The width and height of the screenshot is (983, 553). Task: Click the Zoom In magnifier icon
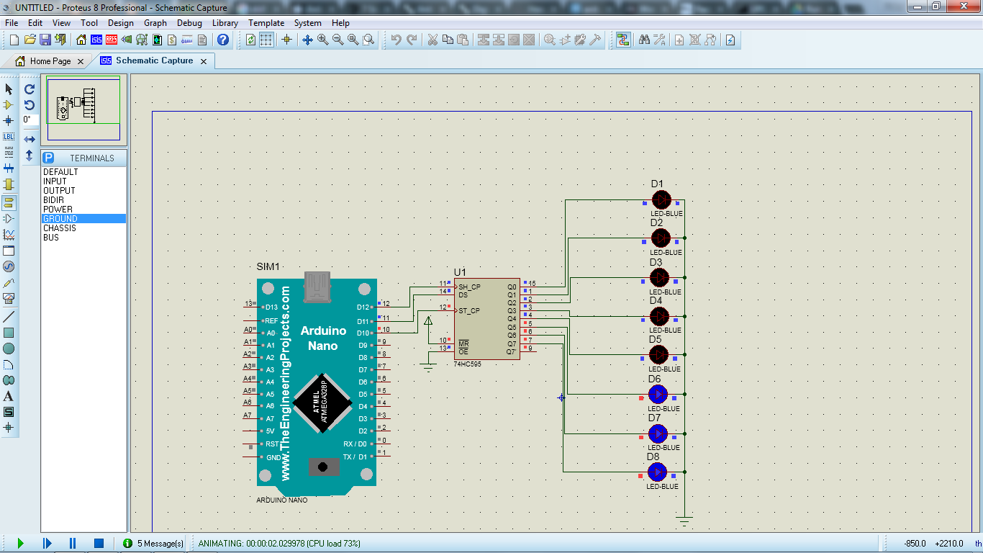322,40
